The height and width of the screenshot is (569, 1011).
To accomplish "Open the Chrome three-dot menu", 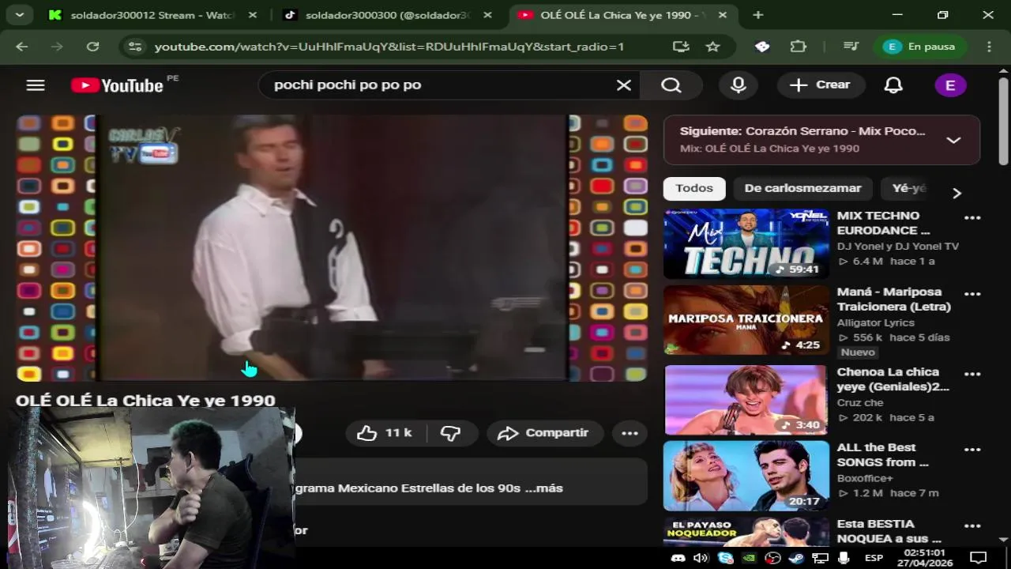I will click(989, 47).
